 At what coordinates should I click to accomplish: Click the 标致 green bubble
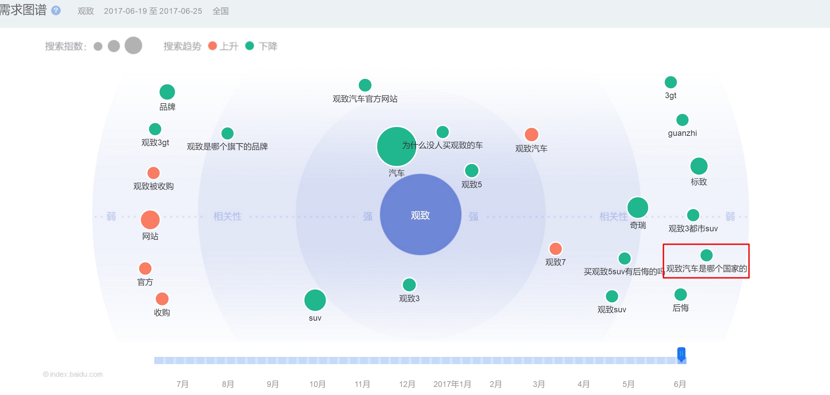(x=699, y=166)
